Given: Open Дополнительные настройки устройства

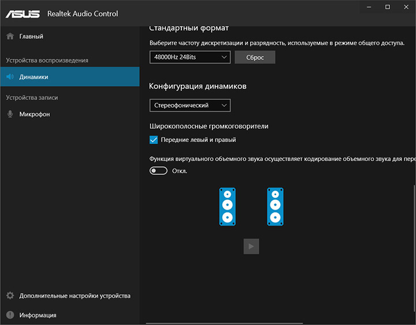Looking at the screenshot, I should (x=75, y=296).
